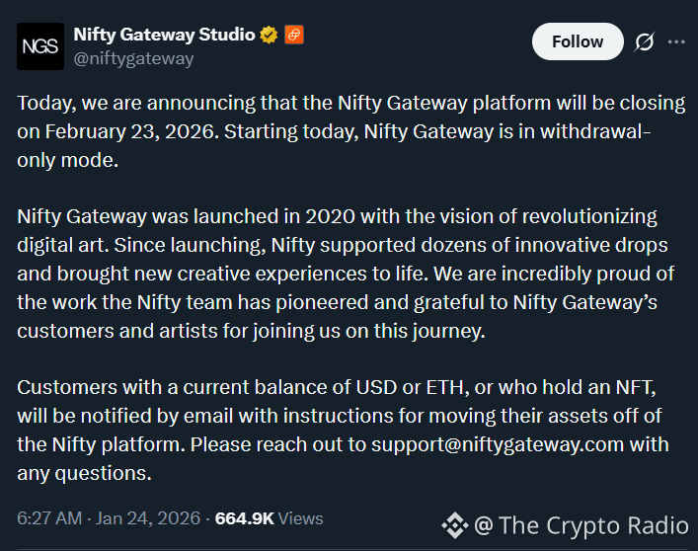Click the "any questions." closing line
This screenshot has height=551, width=698.
[84, 473]
